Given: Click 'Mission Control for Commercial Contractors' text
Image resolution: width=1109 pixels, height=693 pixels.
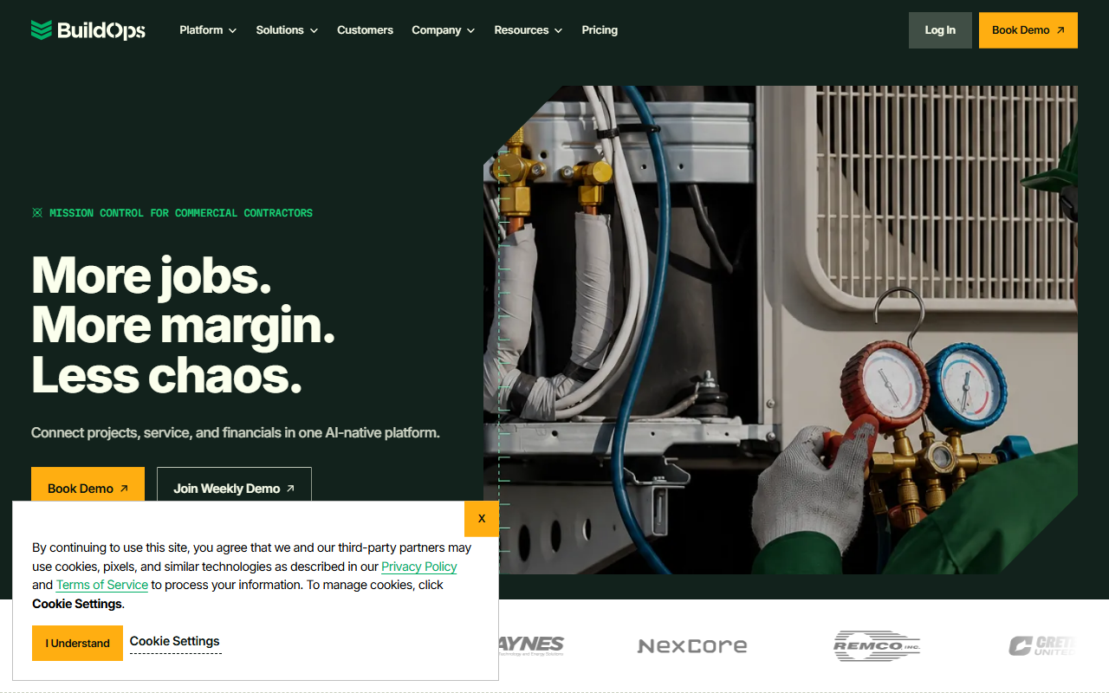Looking at the screenshot, I should tap(181, 212).
